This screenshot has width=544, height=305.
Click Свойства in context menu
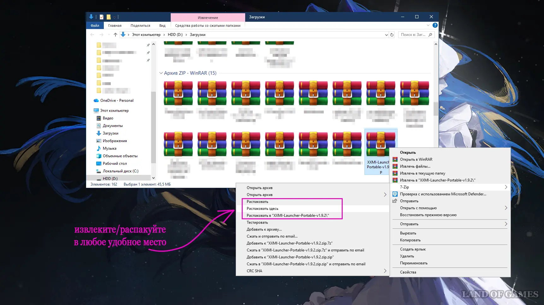pyautogui.click(x=408, y=272)
